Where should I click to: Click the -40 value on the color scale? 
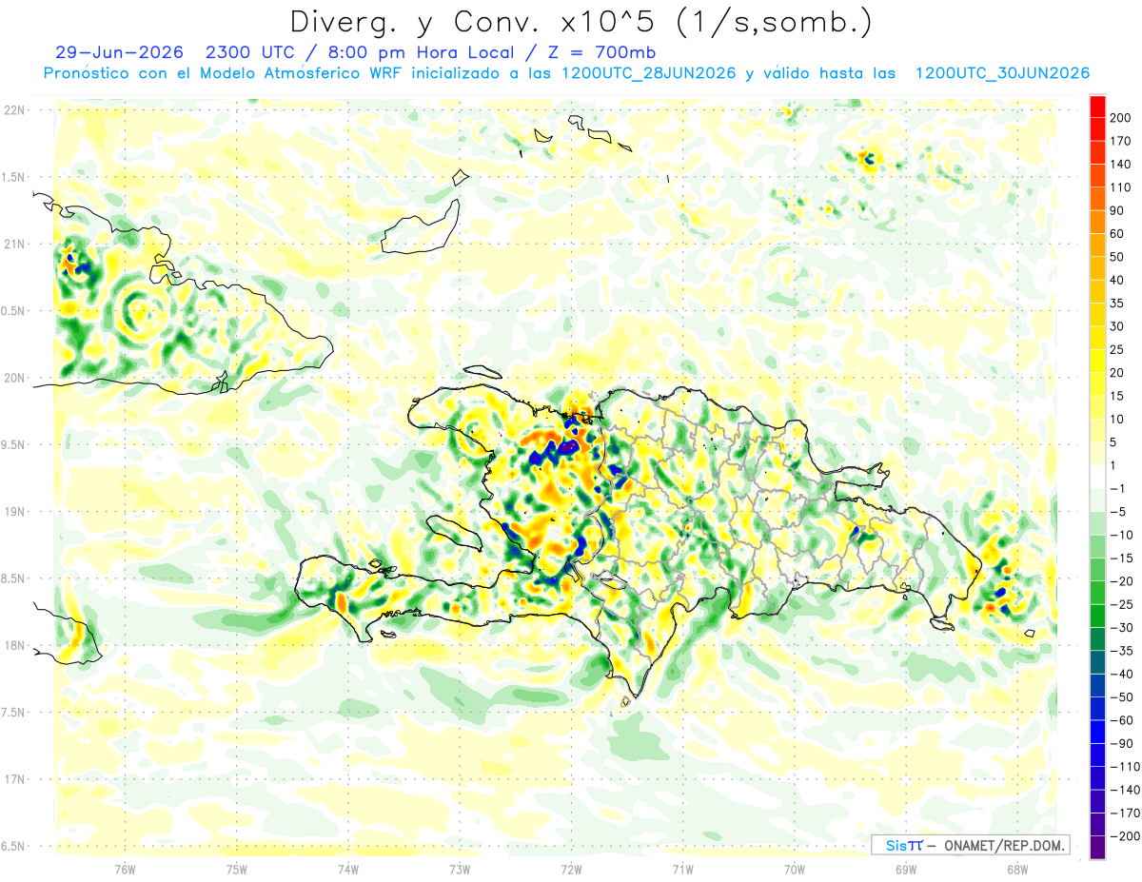point(1122,674)
